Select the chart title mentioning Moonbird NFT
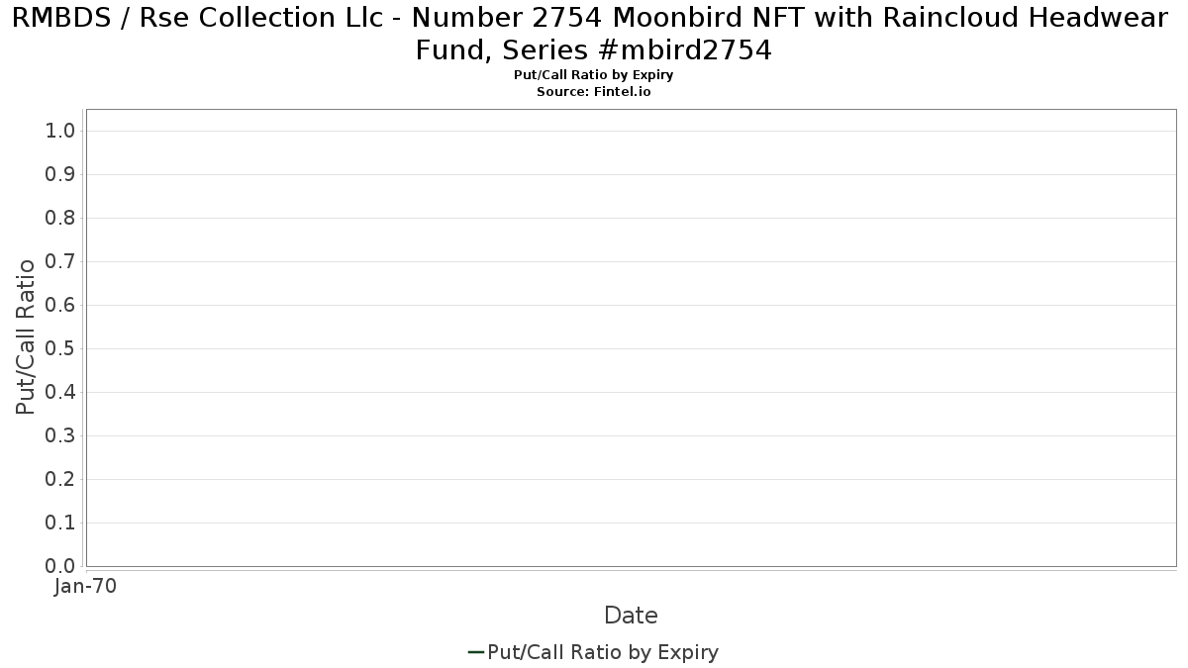The height and width of the screenshot is (668, 1188). click(594, 33)
